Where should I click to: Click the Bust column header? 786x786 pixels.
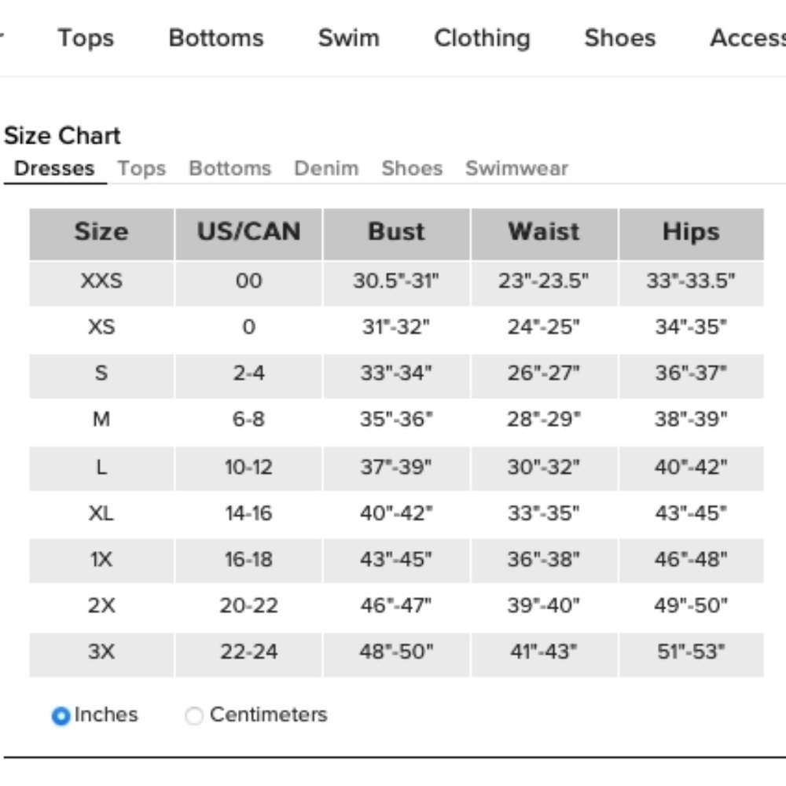396,234
